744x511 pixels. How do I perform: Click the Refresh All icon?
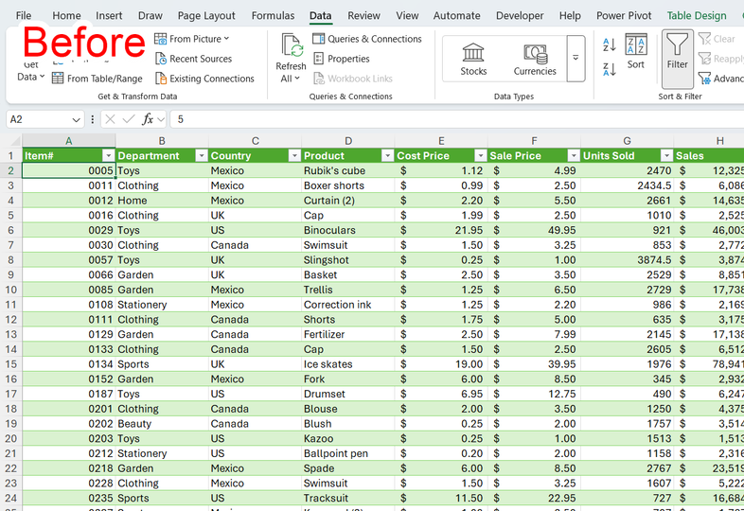click(291, 46)
